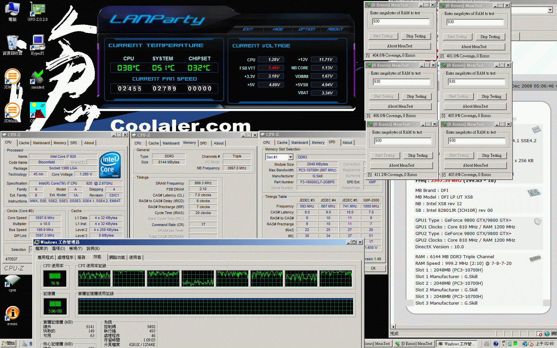557x348 pixels.
Task: Click HIDE on the LANParty panel
Action: 278,29
